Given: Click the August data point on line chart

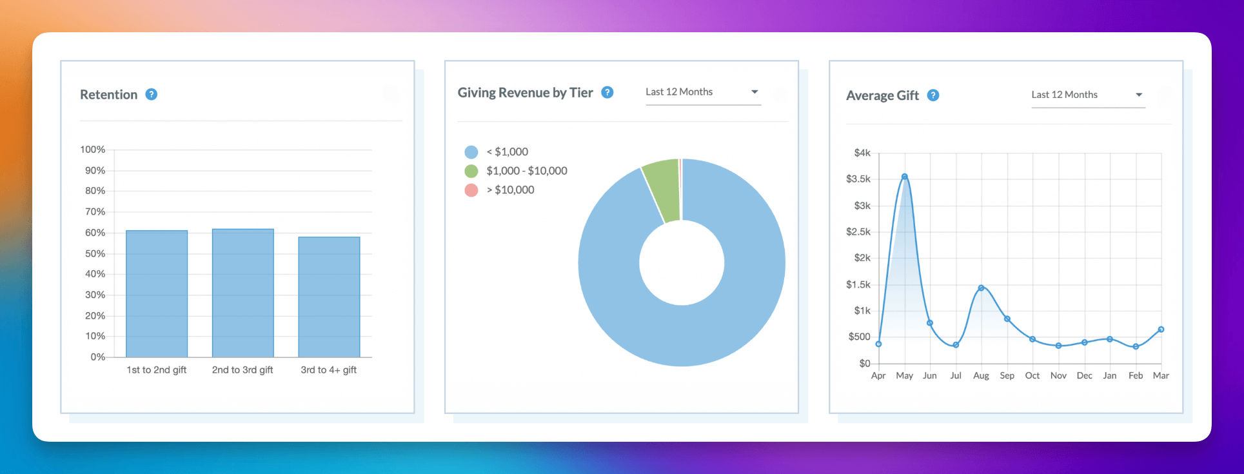Looking at the screenshot, I should [x=981, y=288].
